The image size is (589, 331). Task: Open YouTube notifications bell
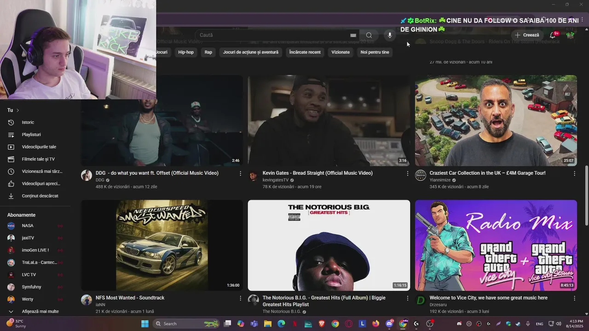[x=553, y=35]
